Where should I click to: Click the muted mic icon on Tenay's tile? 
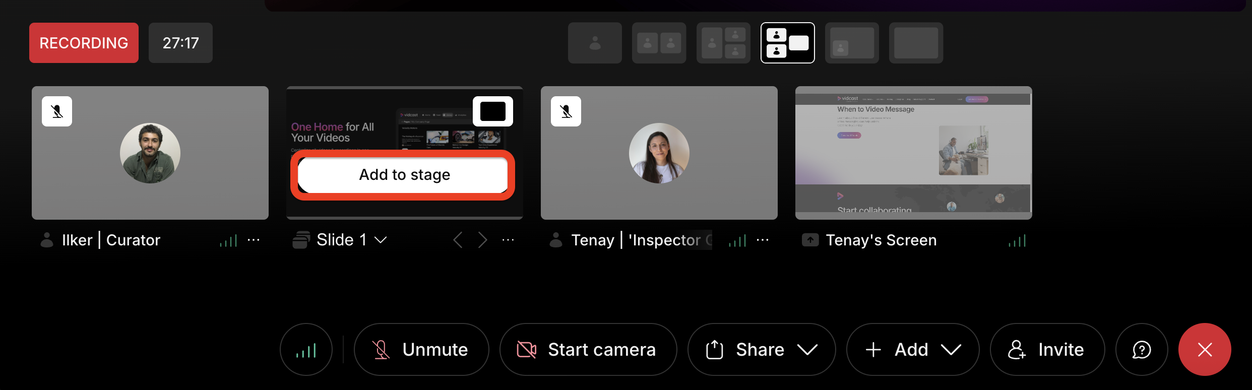pos(566,111)
